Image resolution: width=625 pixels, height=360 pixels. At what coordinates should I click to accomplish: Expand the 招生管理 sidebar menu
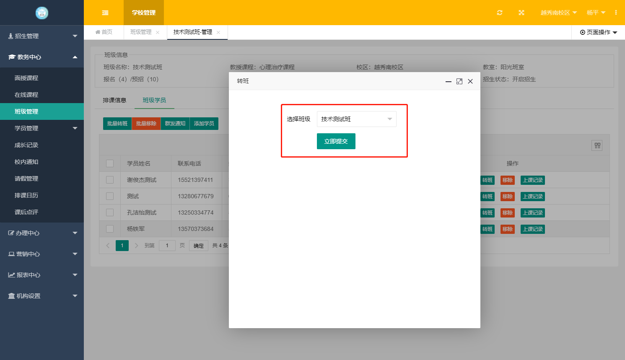coord(42,36)
